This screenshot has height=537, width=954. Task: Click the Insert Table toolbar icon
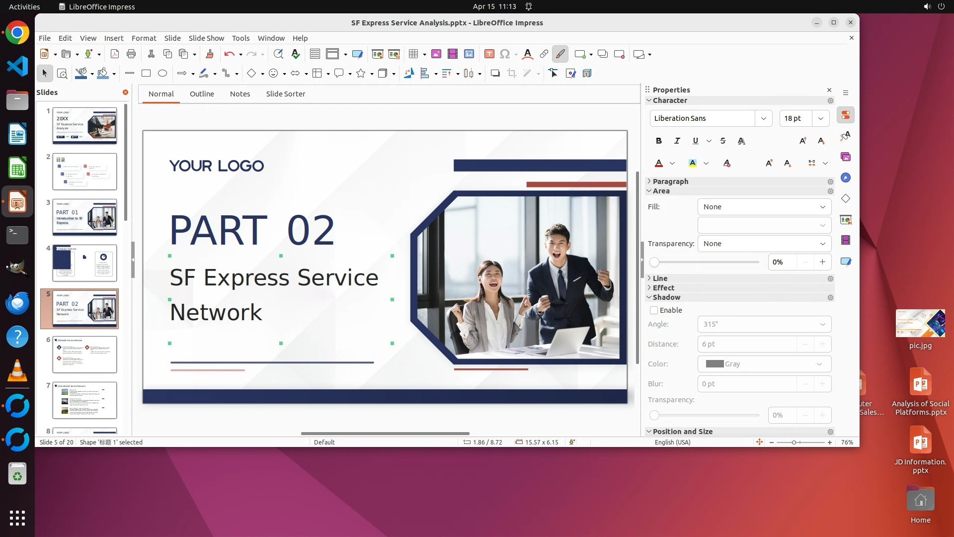(x=413, y=54)
